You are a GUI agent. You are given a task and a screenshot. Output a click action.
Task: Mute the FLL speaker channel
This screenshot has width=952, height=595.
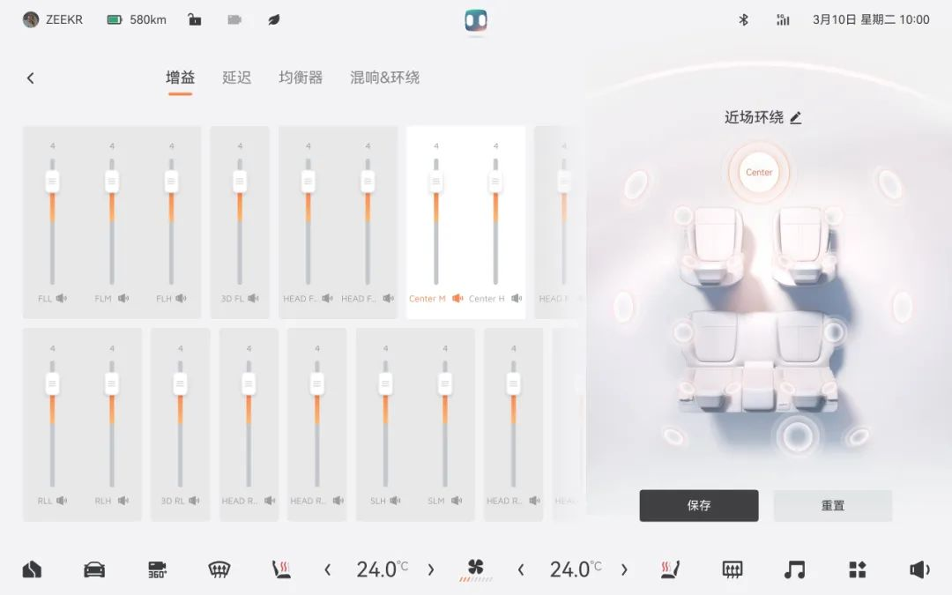click(62, 298)
